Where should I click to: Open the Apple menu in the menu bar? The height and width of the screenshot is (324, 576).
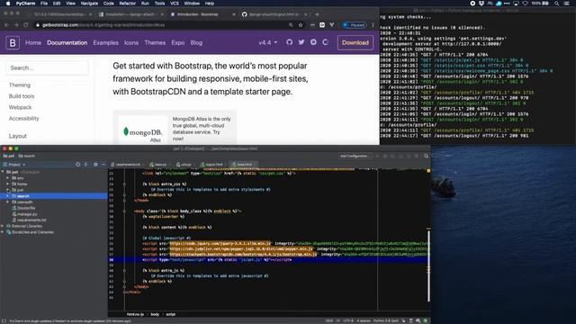pos(8,4)
